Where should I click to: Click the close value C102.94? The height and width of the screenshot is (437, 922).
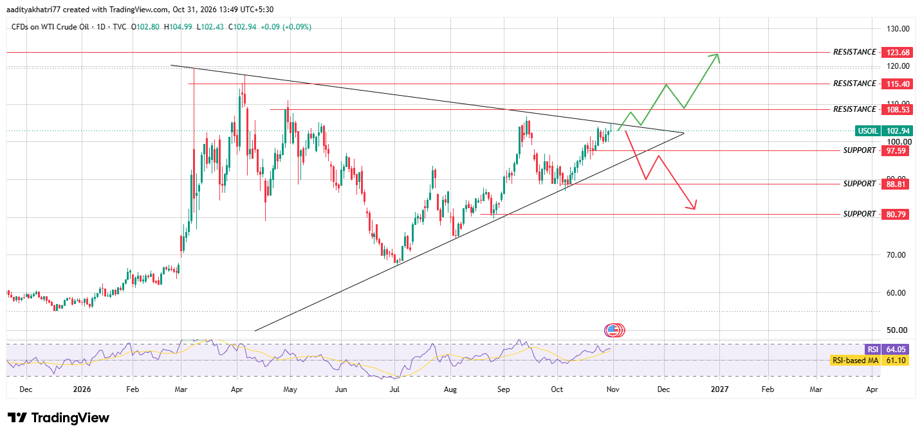click(243, 27)
